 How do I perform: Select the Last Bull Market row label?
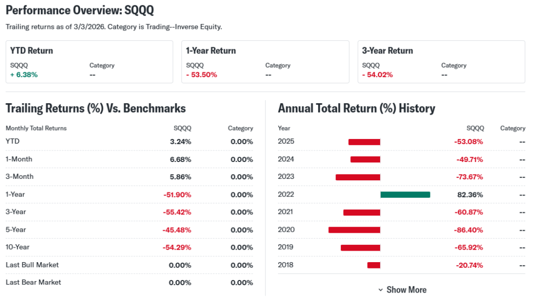(x=32, y=265)
